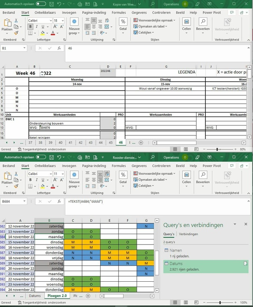Click increase font size icon in top ribbon
Image resolution: width=253 pixels, height=307 pixels.
click(x=55, y=26)
